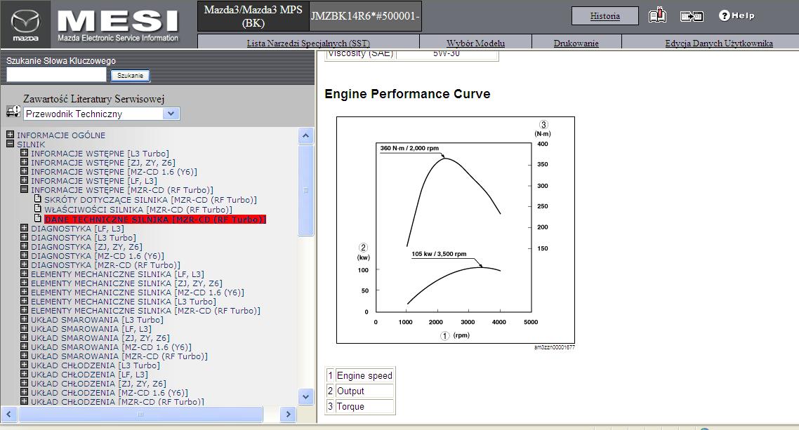The image size is (799, 430).
Task: Click document icon for DANE TECHNICZNE SILNIKA
Action: point(39,219)
